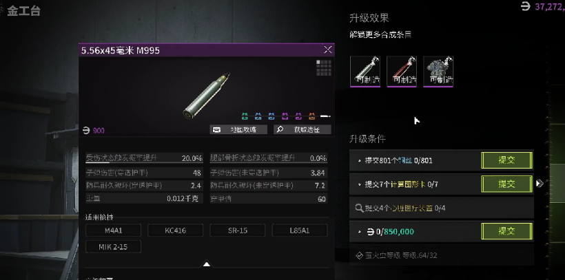Screen dimensions: 565x280
Task: Click the magnifier beside 心理医疗装置 requirement
Action: [x=359, y=208]
